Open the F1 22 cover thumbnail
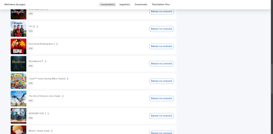The image size is (273, 134). [x=18, y=29]
